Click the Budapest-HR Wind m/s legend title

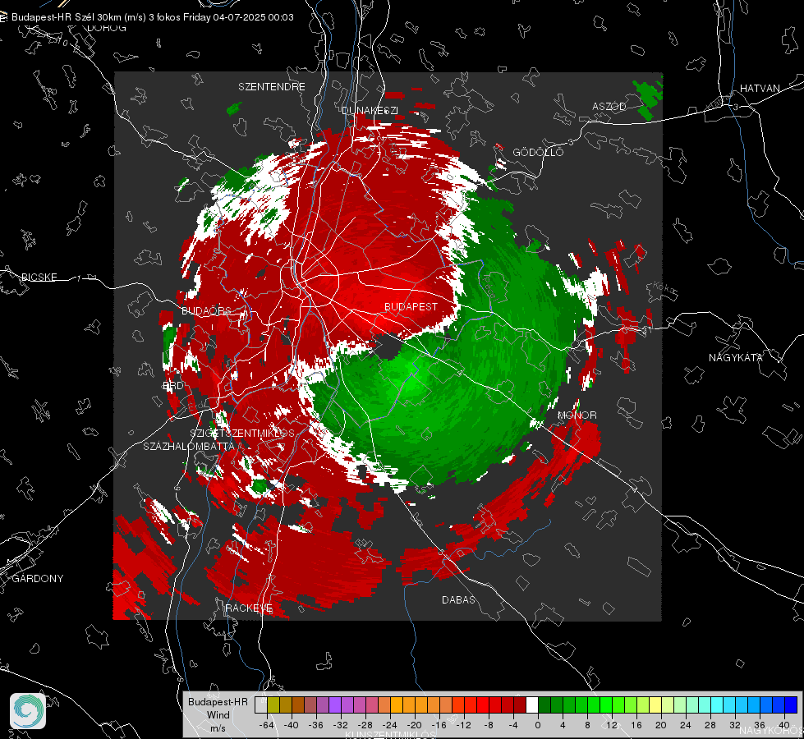tap(218, 715)
